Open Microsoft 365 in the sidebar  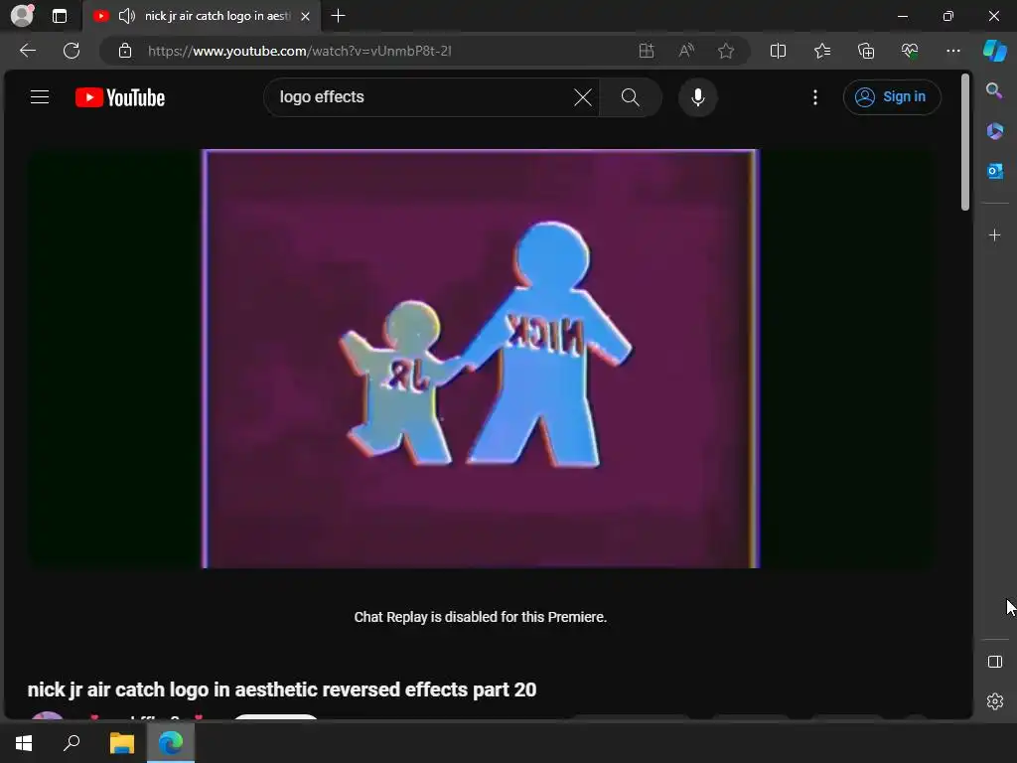coord(994,131)
